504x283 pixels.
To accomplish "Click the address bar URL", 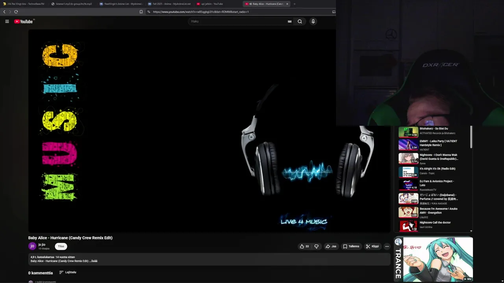I will point(201,12).
